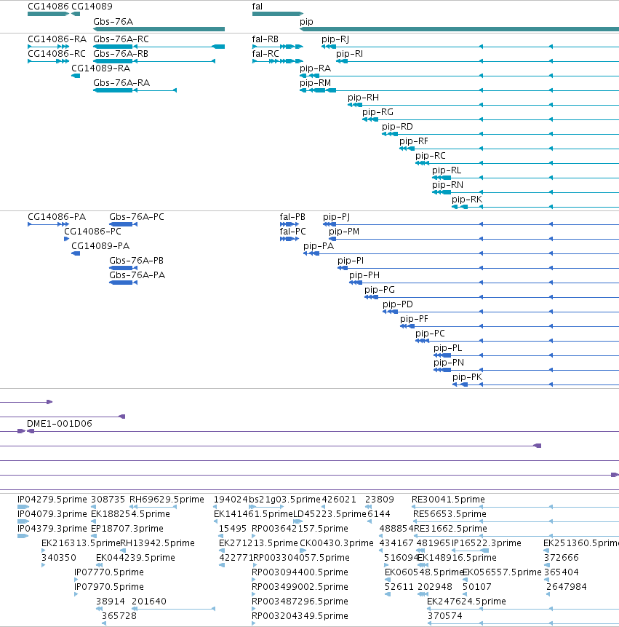Click pip-PF protein label

tap(414, 319)
